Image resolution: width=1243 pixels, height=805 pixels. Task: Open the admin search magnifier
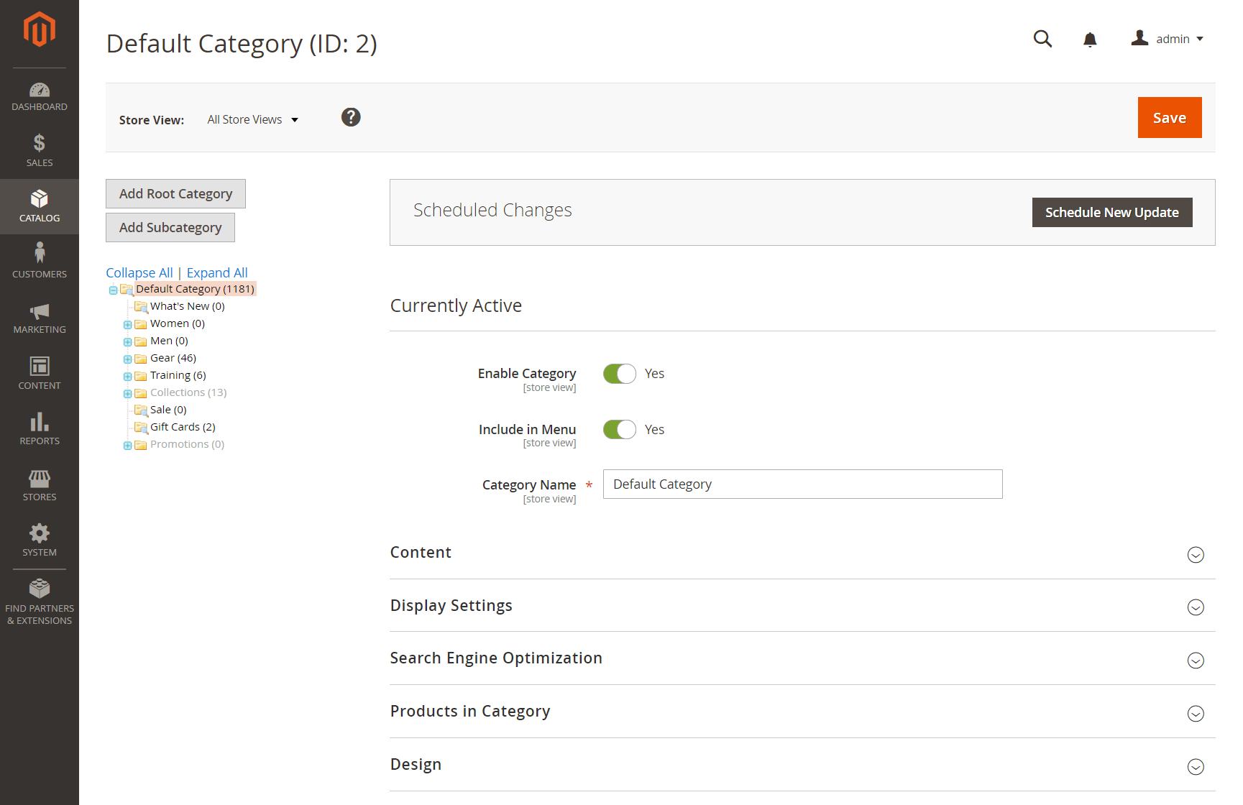[1042, 39]
